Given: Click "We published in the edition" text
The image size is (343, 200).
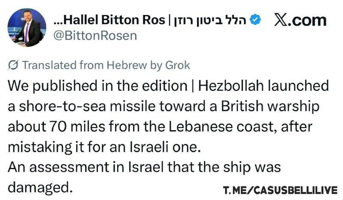Looking at the screenshot, I should 94,86.
